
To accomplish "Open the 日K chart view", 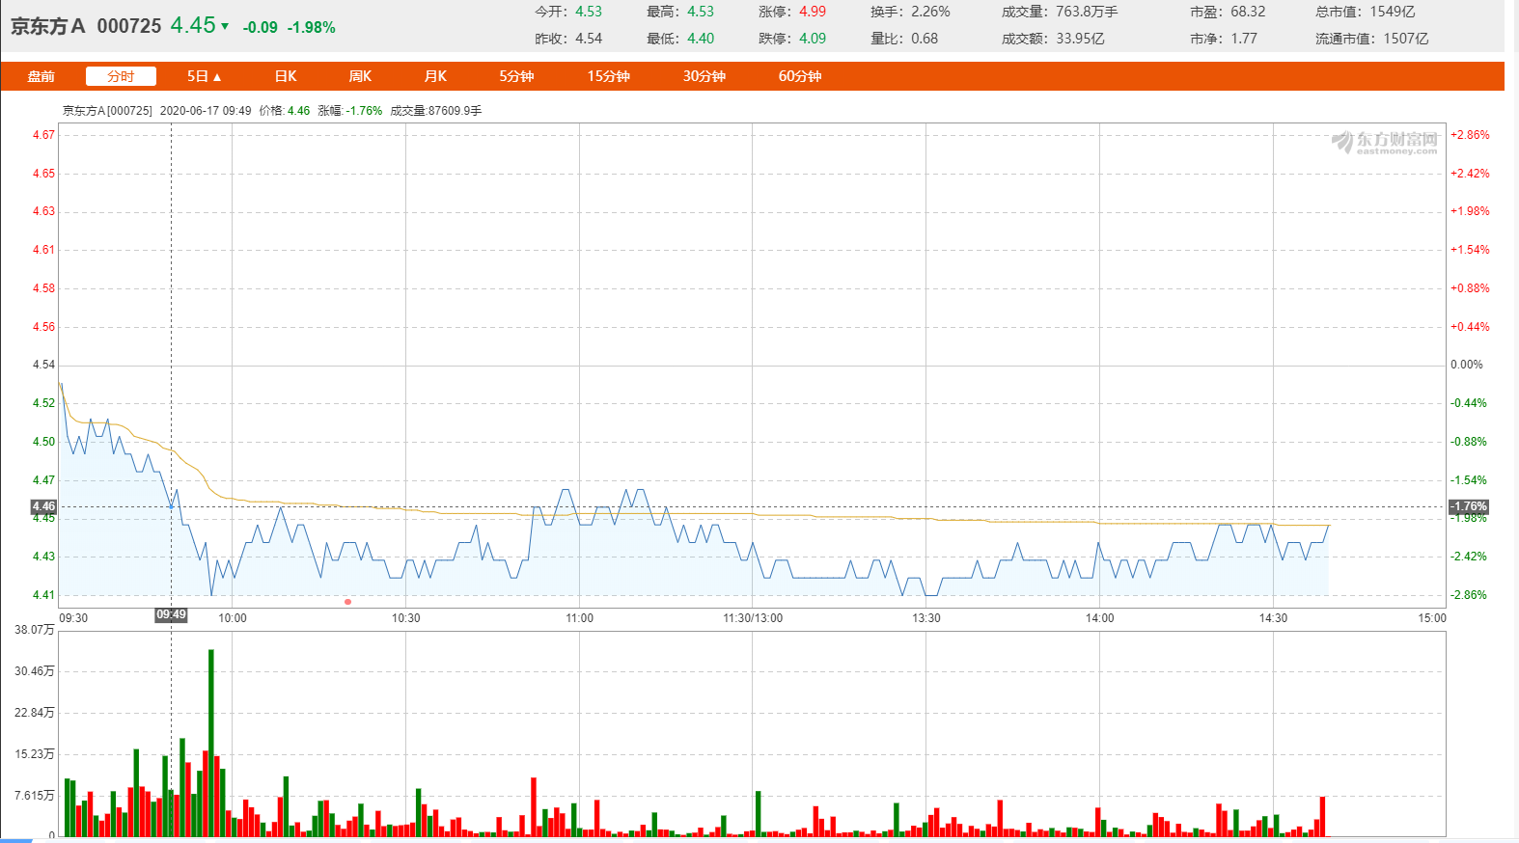I will pyautogui.click(x=286, y=76).
